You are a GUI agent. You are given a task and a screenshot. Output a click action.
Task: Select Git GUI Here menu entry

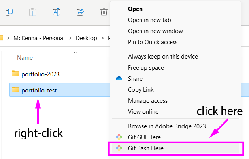[x=144, y=137]
